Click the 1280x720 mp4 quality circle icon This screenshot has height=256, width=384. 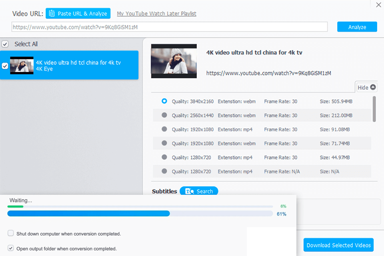click(164, 157)
